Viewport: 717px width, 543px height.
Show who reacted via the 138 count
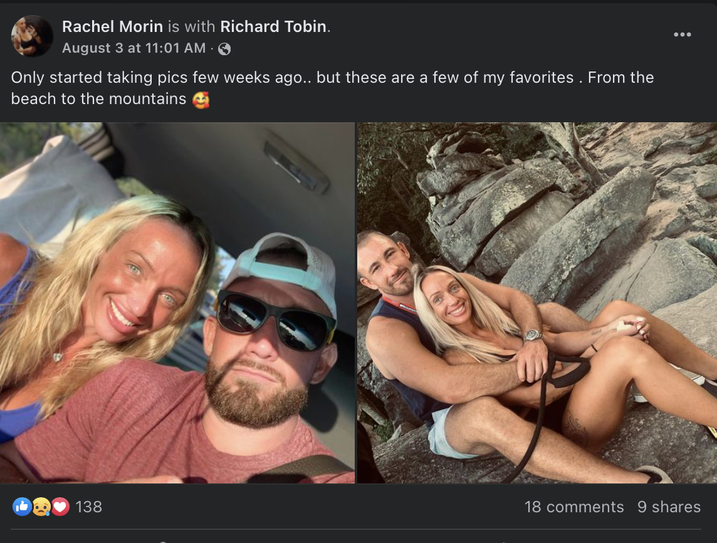[x=88, y=507]
